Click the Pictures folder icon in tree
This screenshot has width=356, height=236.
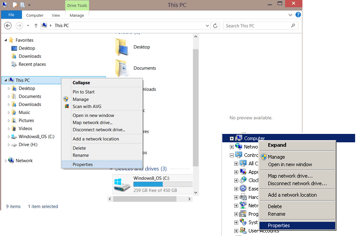[x=14, y=121]
